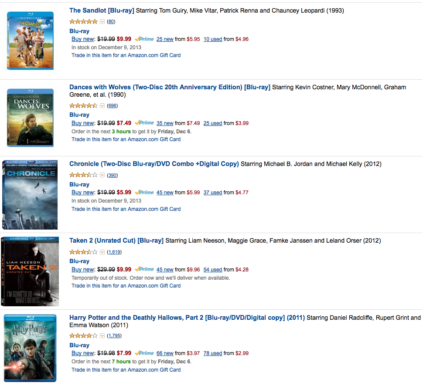Click the Harry Potter star rating icons
This screenshot has height=386, width=423.
pos(83,335)
